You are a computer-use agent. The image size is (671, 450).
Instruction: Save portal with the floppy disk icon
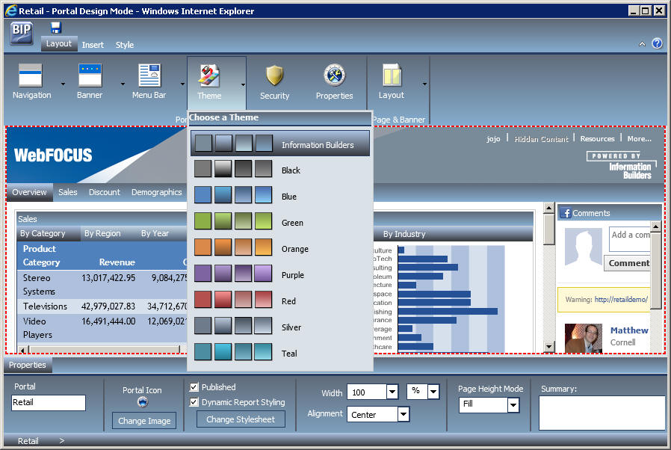click(55, 28)
